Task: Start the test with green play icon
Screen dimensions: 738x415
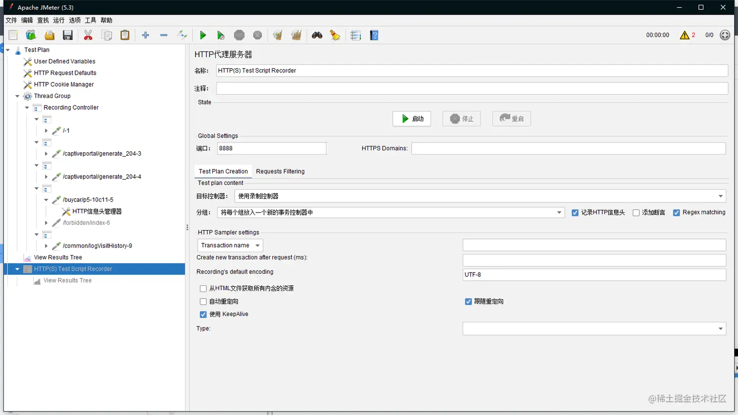Action: click(x=203, y=35)
